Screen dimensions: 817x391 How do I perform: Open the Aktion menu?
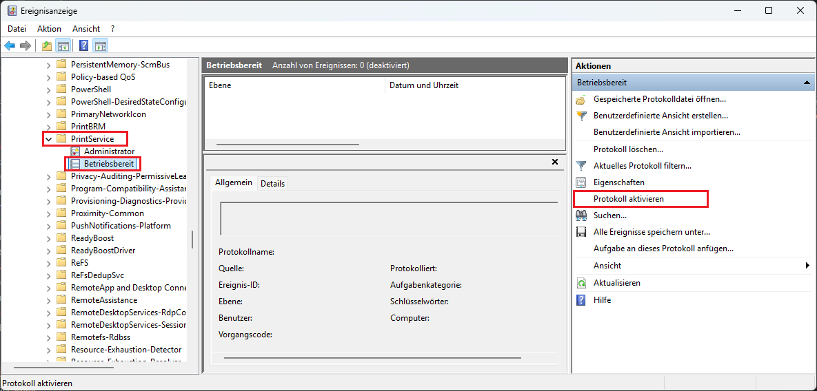[50, 29]
